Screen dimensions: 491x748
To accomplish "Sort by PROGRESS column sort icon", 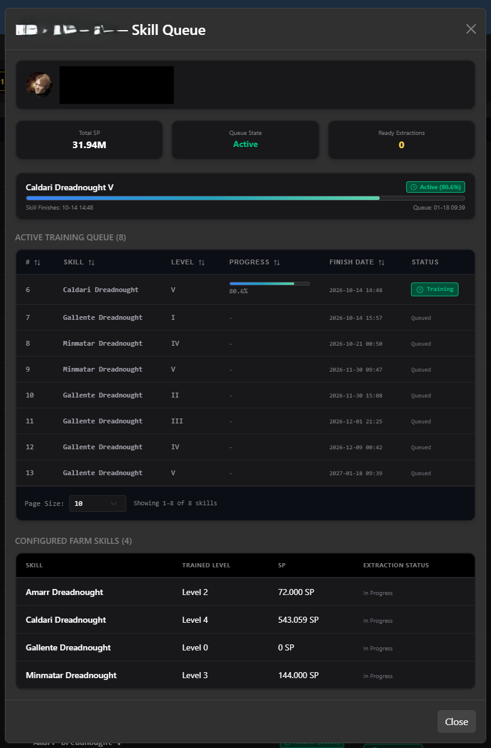I will pyautogui.click(x=277, y=263).
